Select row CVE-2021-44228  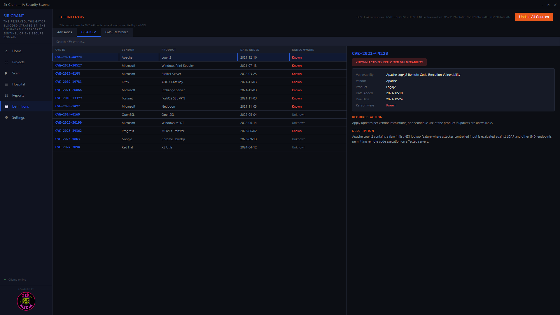199,57
